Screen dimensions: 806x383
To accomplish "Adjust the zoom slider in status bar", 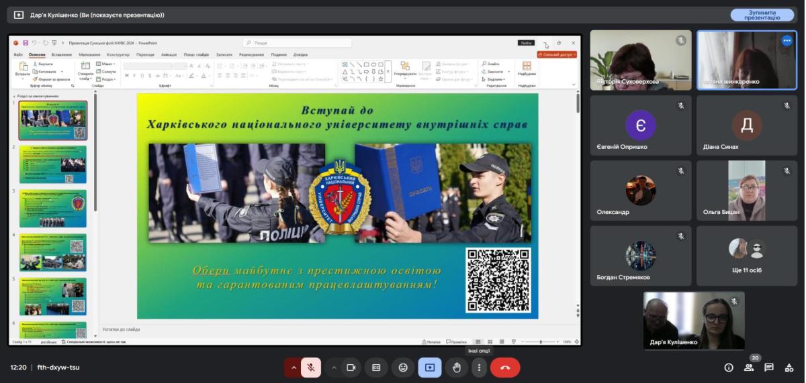I will [540, 341].
